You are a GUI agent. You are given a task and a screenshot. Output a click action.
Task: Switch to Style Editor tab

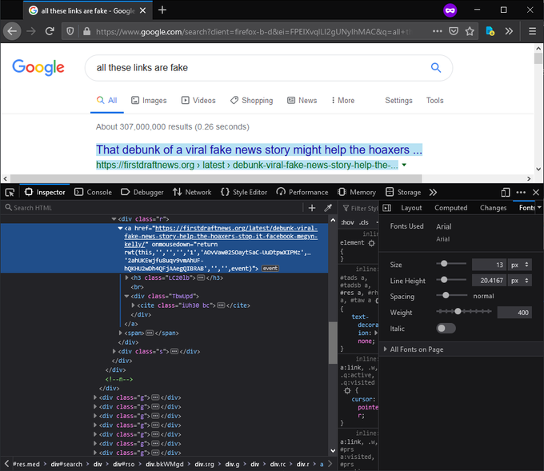pos(244,192)
